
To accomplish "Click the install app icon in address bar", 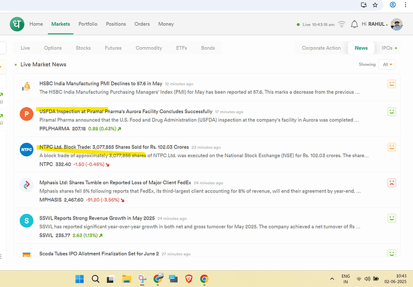I will [364, 5].
